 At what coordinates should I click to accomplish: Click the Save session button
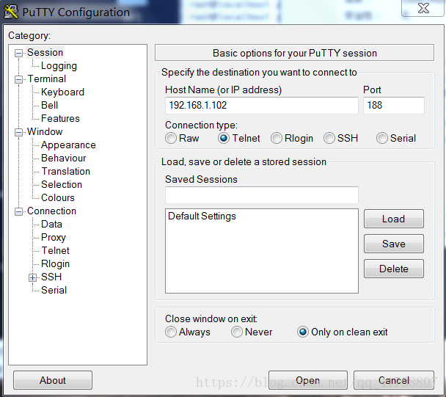tap(394, 244)
